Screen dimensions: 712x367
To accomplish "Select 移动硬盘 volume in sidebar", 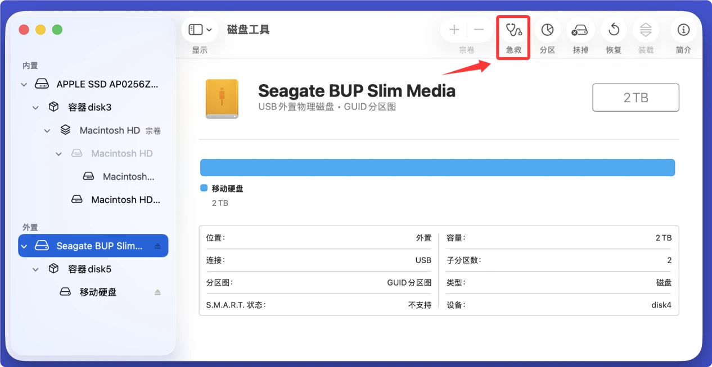I will click(93, 292).
